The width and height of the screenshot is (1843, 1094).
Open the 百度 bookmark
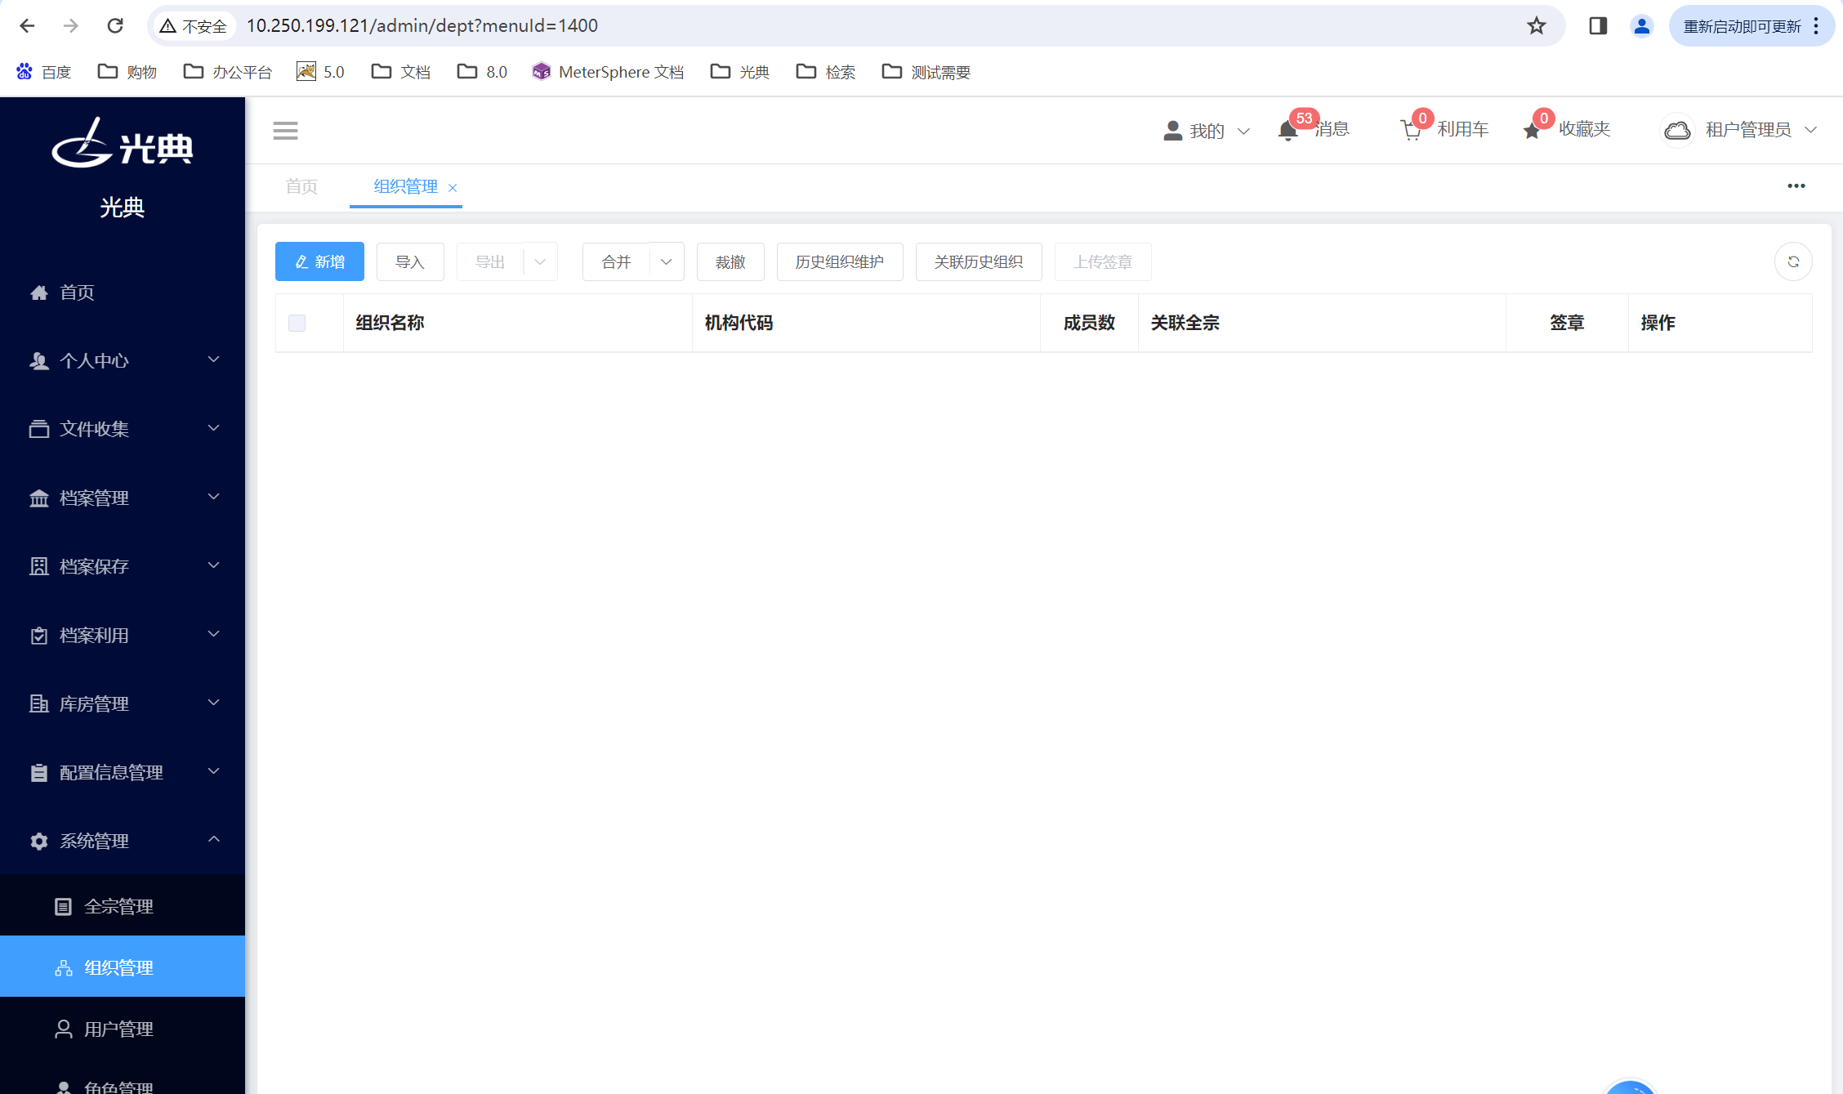coord(44,72)
